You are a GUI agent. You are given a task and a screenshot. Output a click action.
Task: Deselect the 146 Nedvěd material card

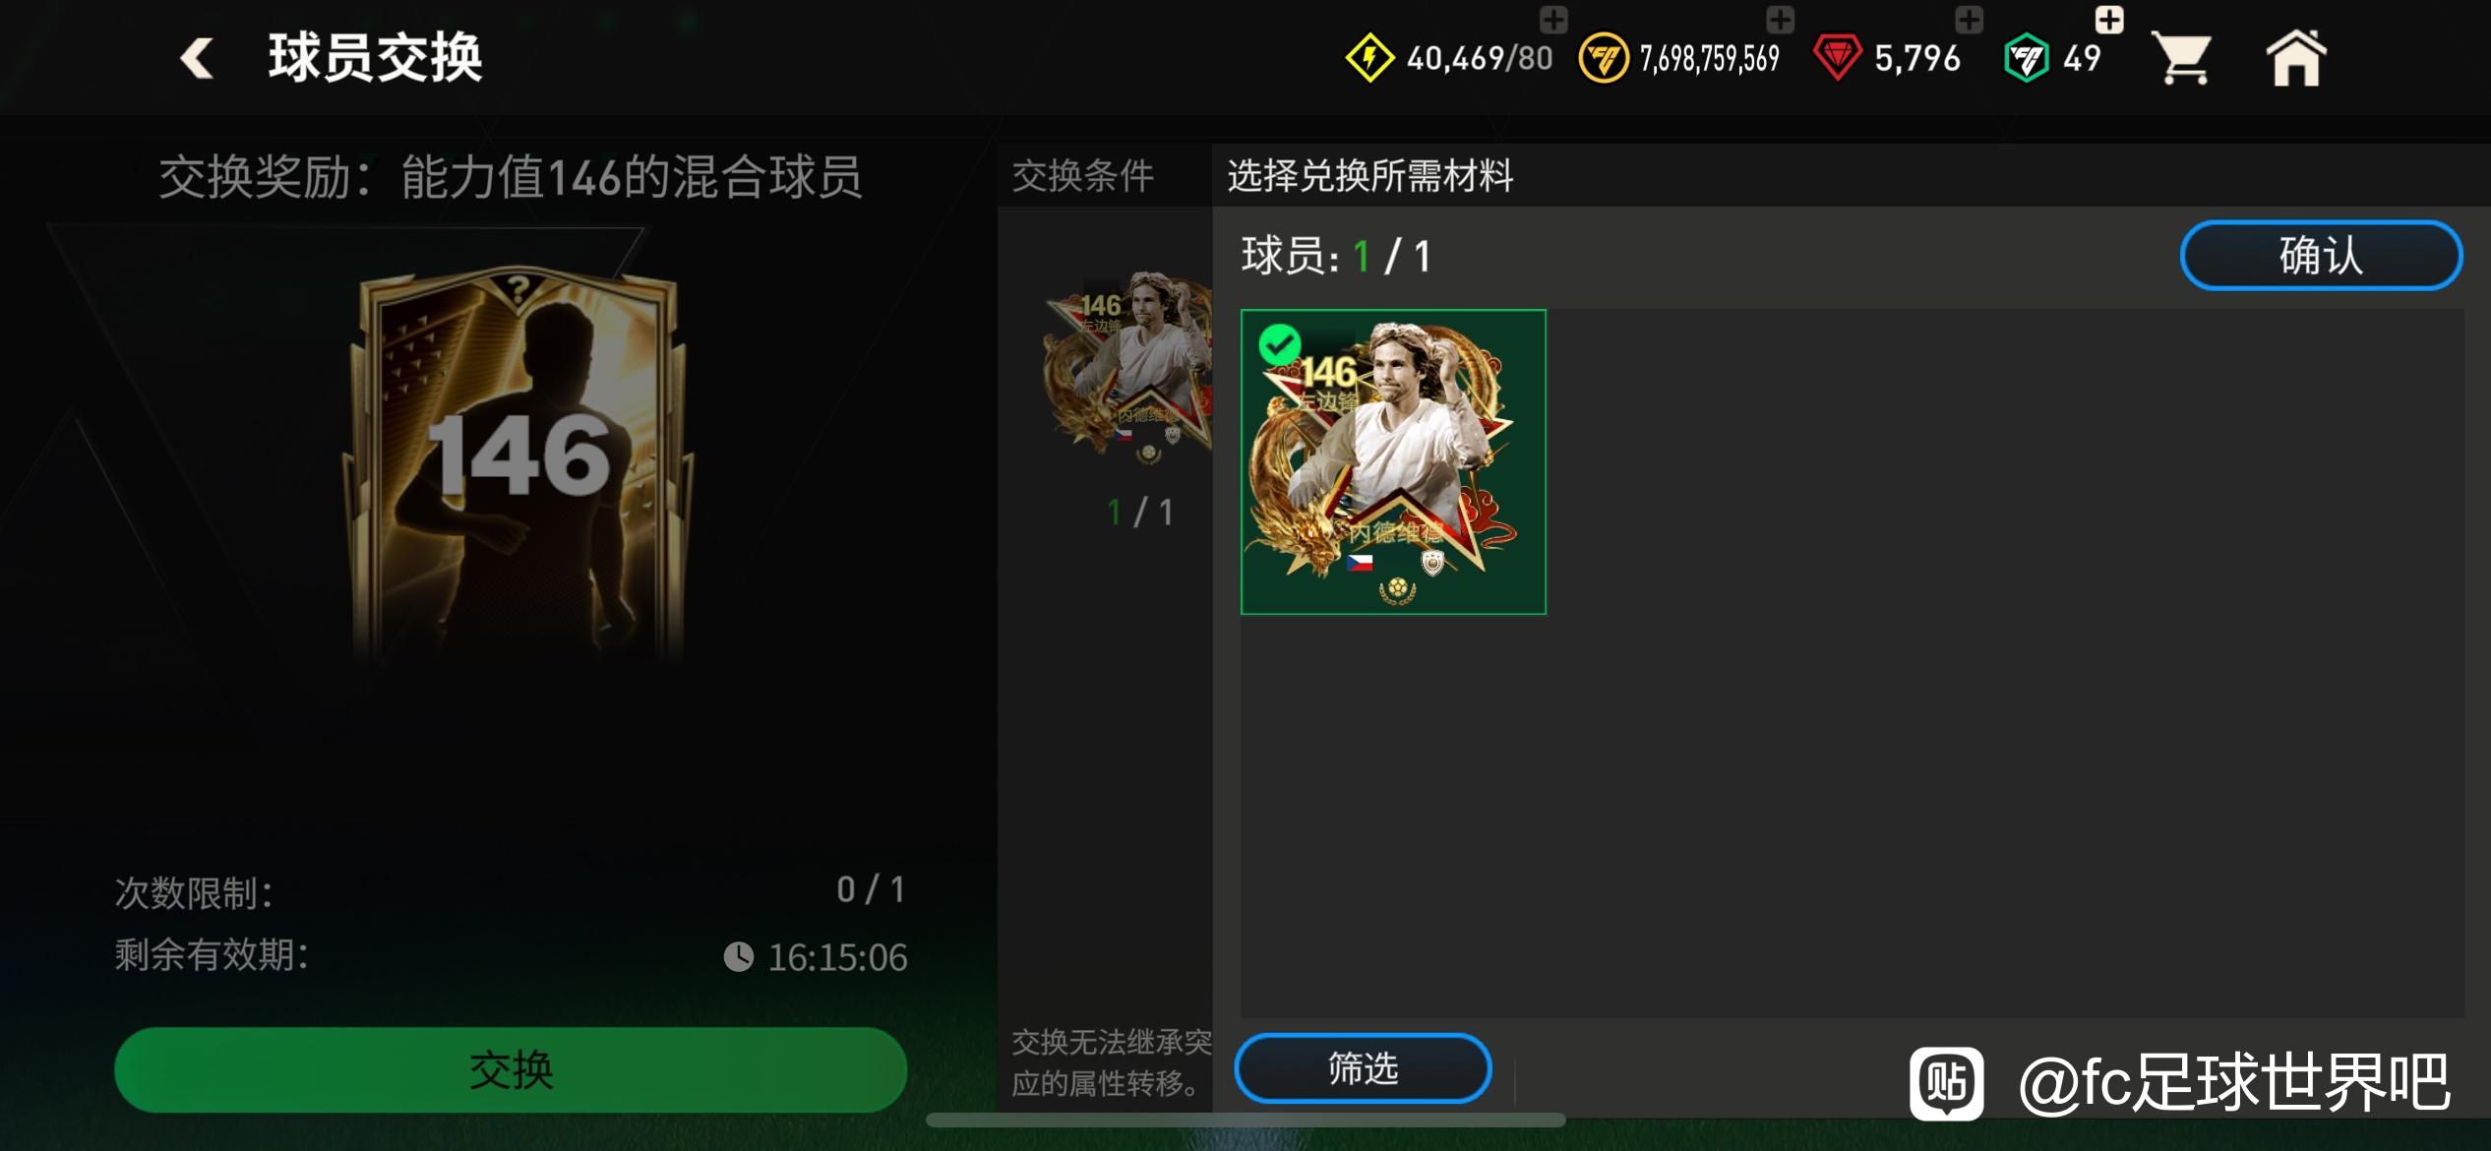pyautogui.click(x=1393, y=461)
